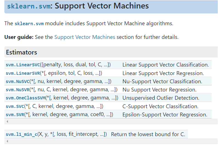Click left scroll arrow under l1_min_c table
218x146 pixels.
[7, 141]
